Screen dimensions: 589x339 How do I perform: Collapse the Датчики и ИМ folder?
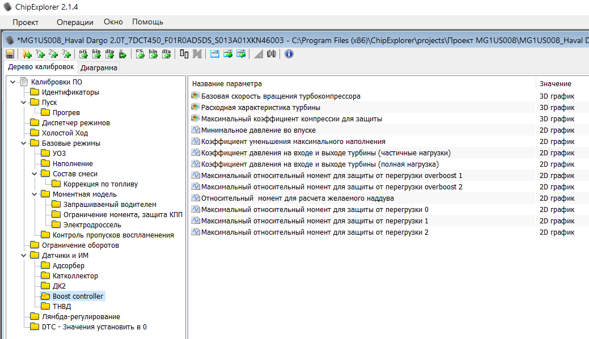pyautogui.click(x=23, y=256)
